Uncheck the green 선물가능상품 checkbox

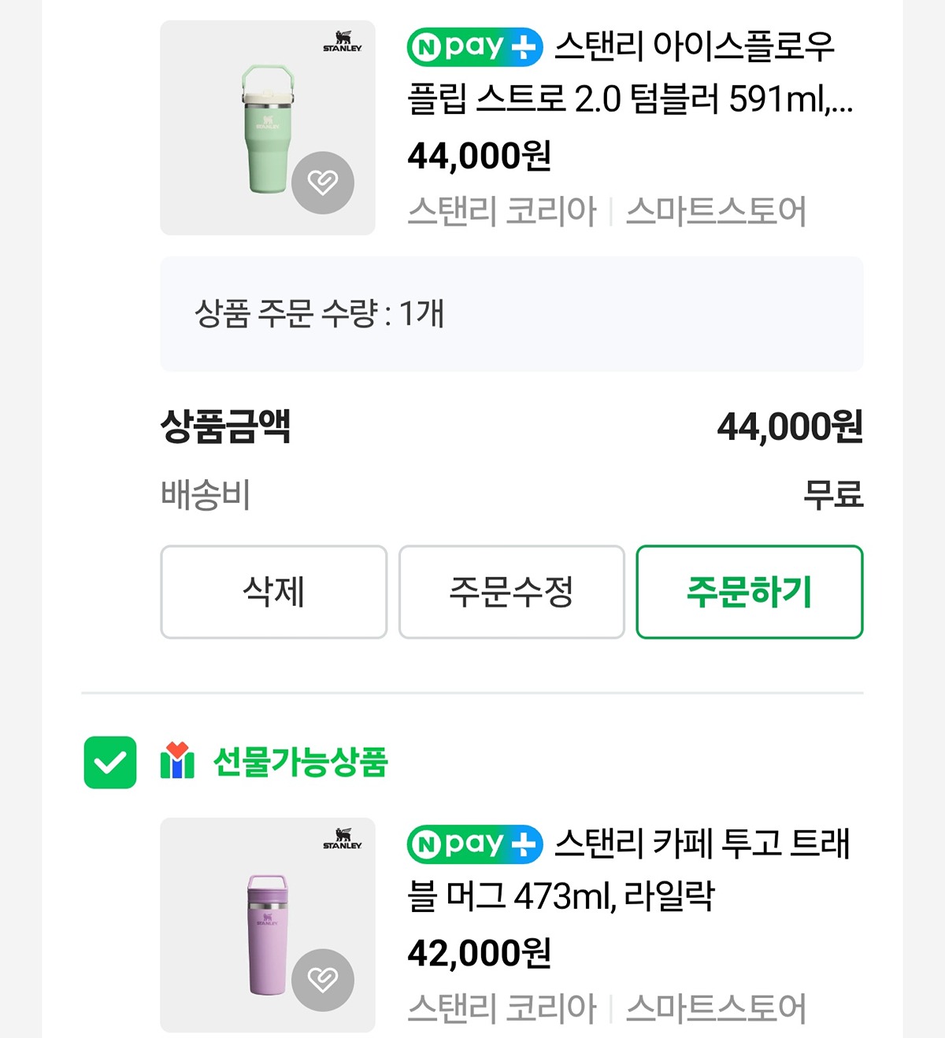pyautogui.click(x=110, y=762)
